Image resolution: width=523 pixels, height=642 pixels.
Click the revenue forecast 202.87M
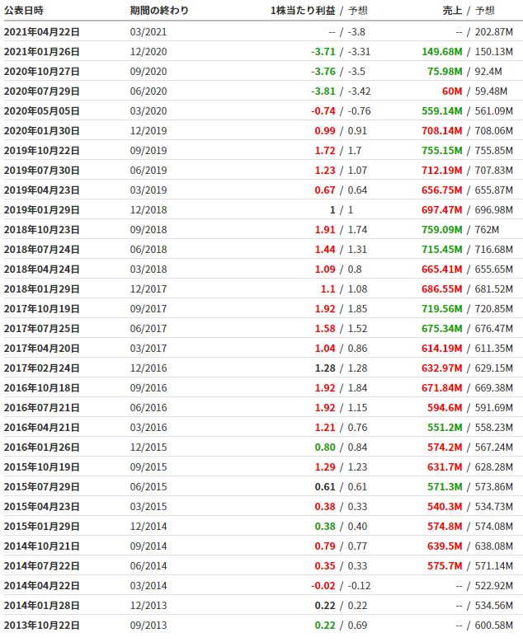point(494,32)
